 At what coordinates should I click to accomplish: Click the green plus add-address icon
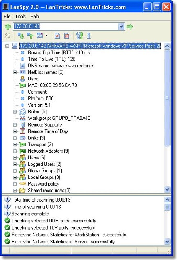(8, 26)
